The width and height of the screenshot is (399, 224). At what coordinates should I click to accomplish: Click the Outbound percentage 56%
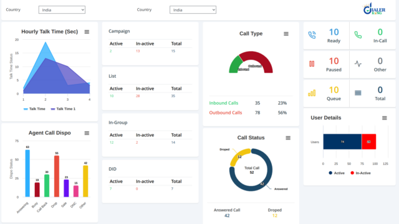(x=282, y=113)
